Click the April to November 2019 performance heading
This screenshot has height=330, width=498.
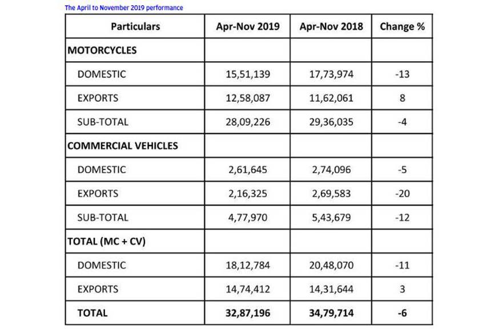[124, 7]
